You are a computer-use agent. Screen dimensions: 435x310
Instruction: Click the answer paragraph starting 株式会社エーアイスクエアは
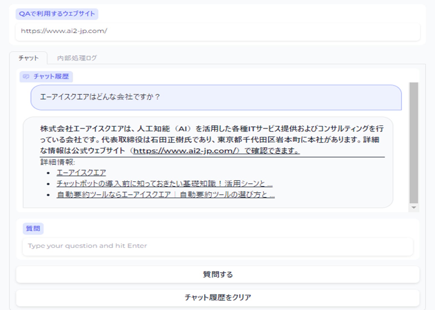(212, 140)
